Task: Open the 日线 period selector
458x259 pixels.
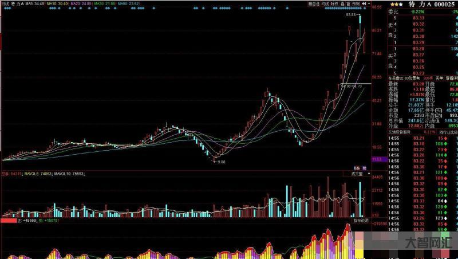Action: 5,3
